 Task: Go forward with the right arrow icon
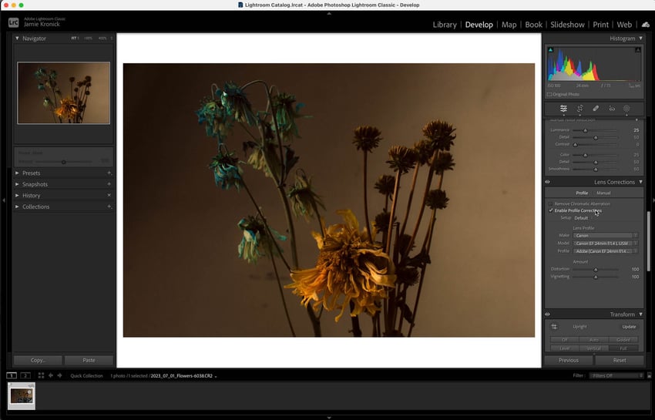(x=60, y=375)
